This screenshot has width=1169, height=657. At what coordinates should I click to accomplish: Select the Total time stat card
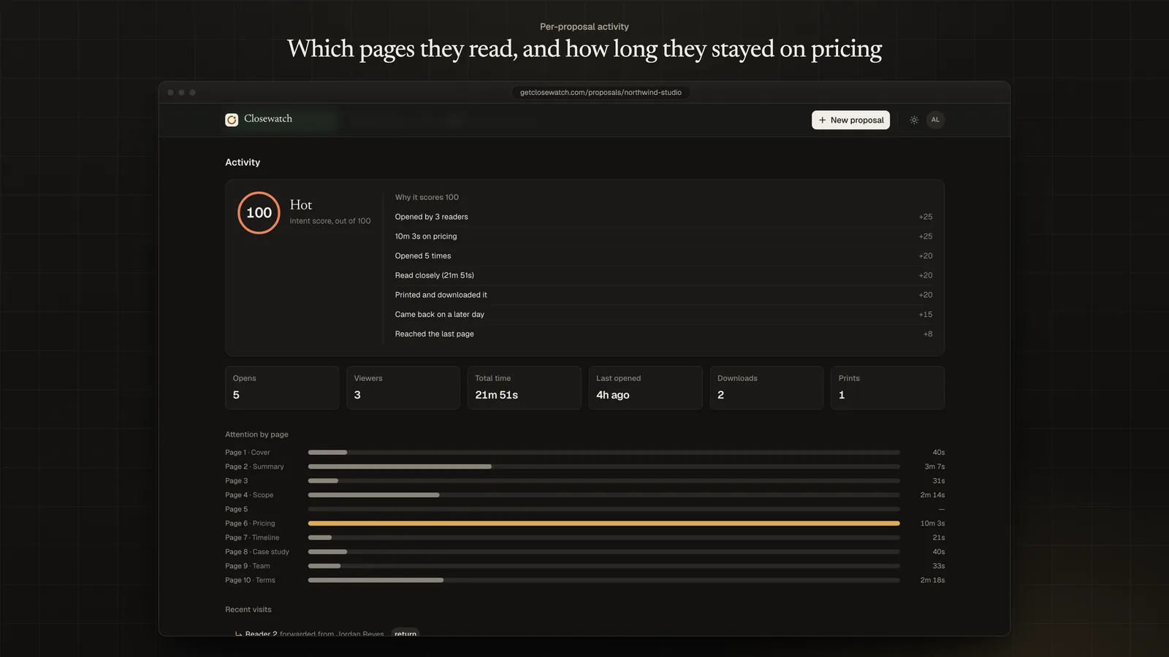[525, 388]
